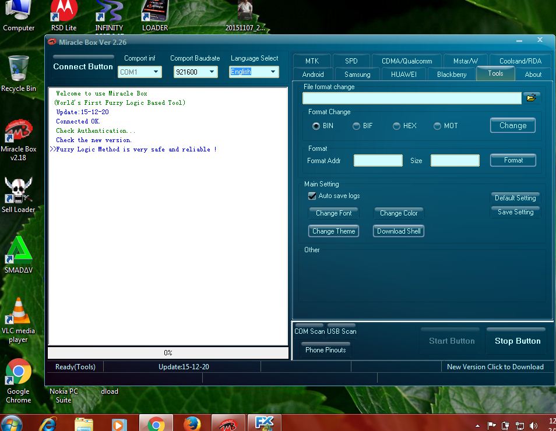Click the Size input field
This screenshot has width=556, height=431.
(455, 160)
